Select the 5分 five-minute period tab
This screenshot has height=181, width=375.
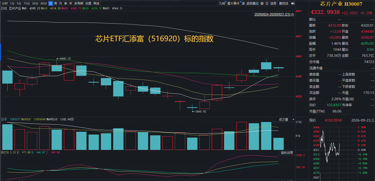(x=19, y=4)
